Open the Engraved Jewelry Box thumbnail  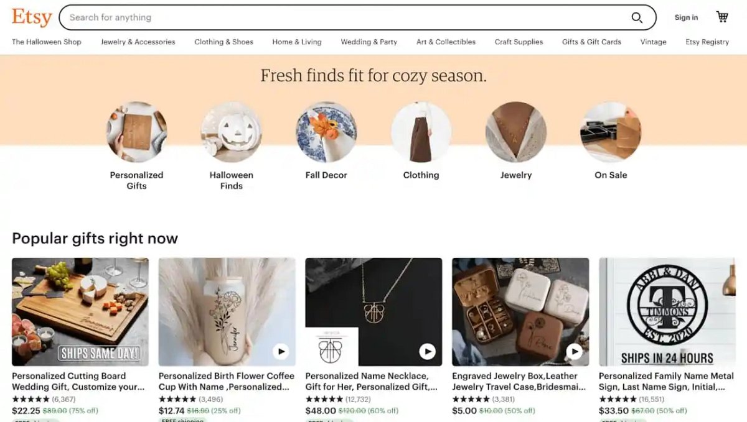point(520,311)
